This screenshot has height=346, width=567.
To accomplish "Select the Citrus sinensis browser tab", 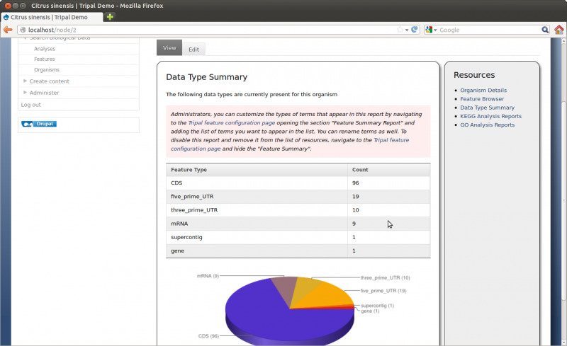I will (52, 17).
